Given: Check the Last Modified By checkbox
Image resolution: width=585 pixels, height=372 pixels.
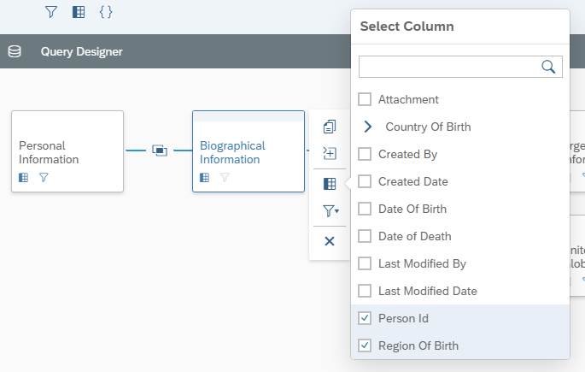Looking at the screenshot, I should click(365, 263).
